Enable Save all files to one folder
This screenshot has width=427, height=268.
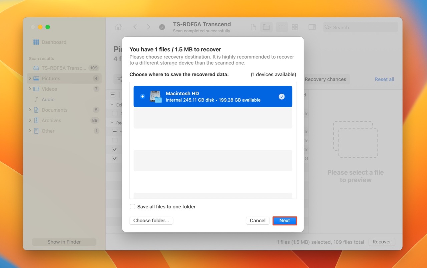[132, 207]
